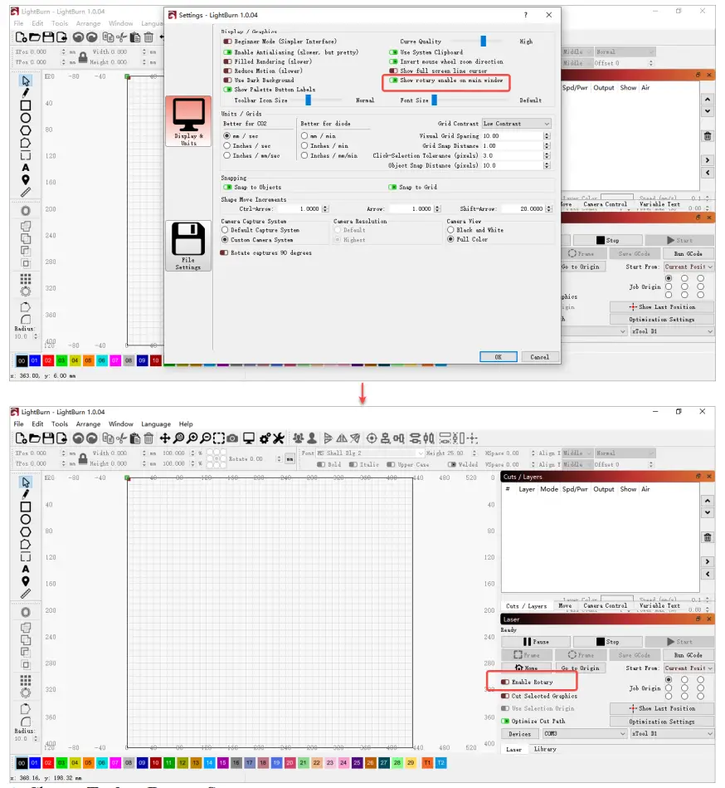
Task: Select the Polygon tool in upper window
Action: (x=26, y=130)
